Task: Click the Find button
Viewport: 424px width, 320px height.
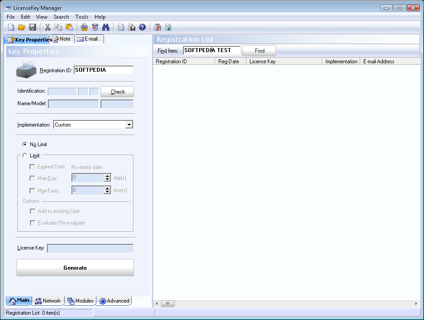Action: coord(259,50)
